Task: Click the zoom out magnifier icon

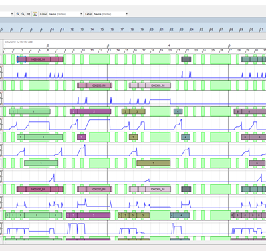Action: 23,14
